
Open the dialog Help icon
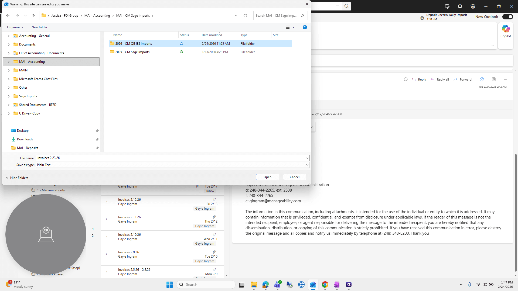click(x=305, y=27)
